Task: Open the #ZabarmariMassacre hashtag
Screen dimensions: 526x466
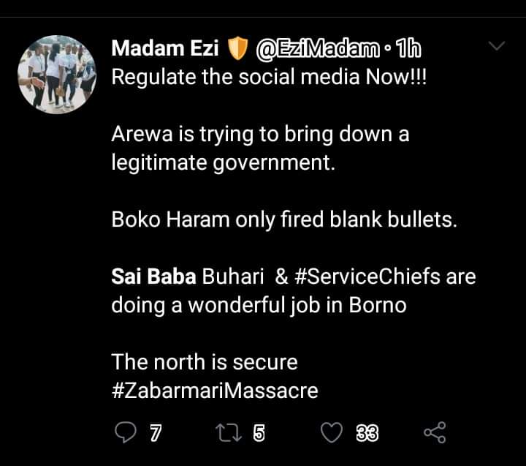Action: tap(215, 391)
